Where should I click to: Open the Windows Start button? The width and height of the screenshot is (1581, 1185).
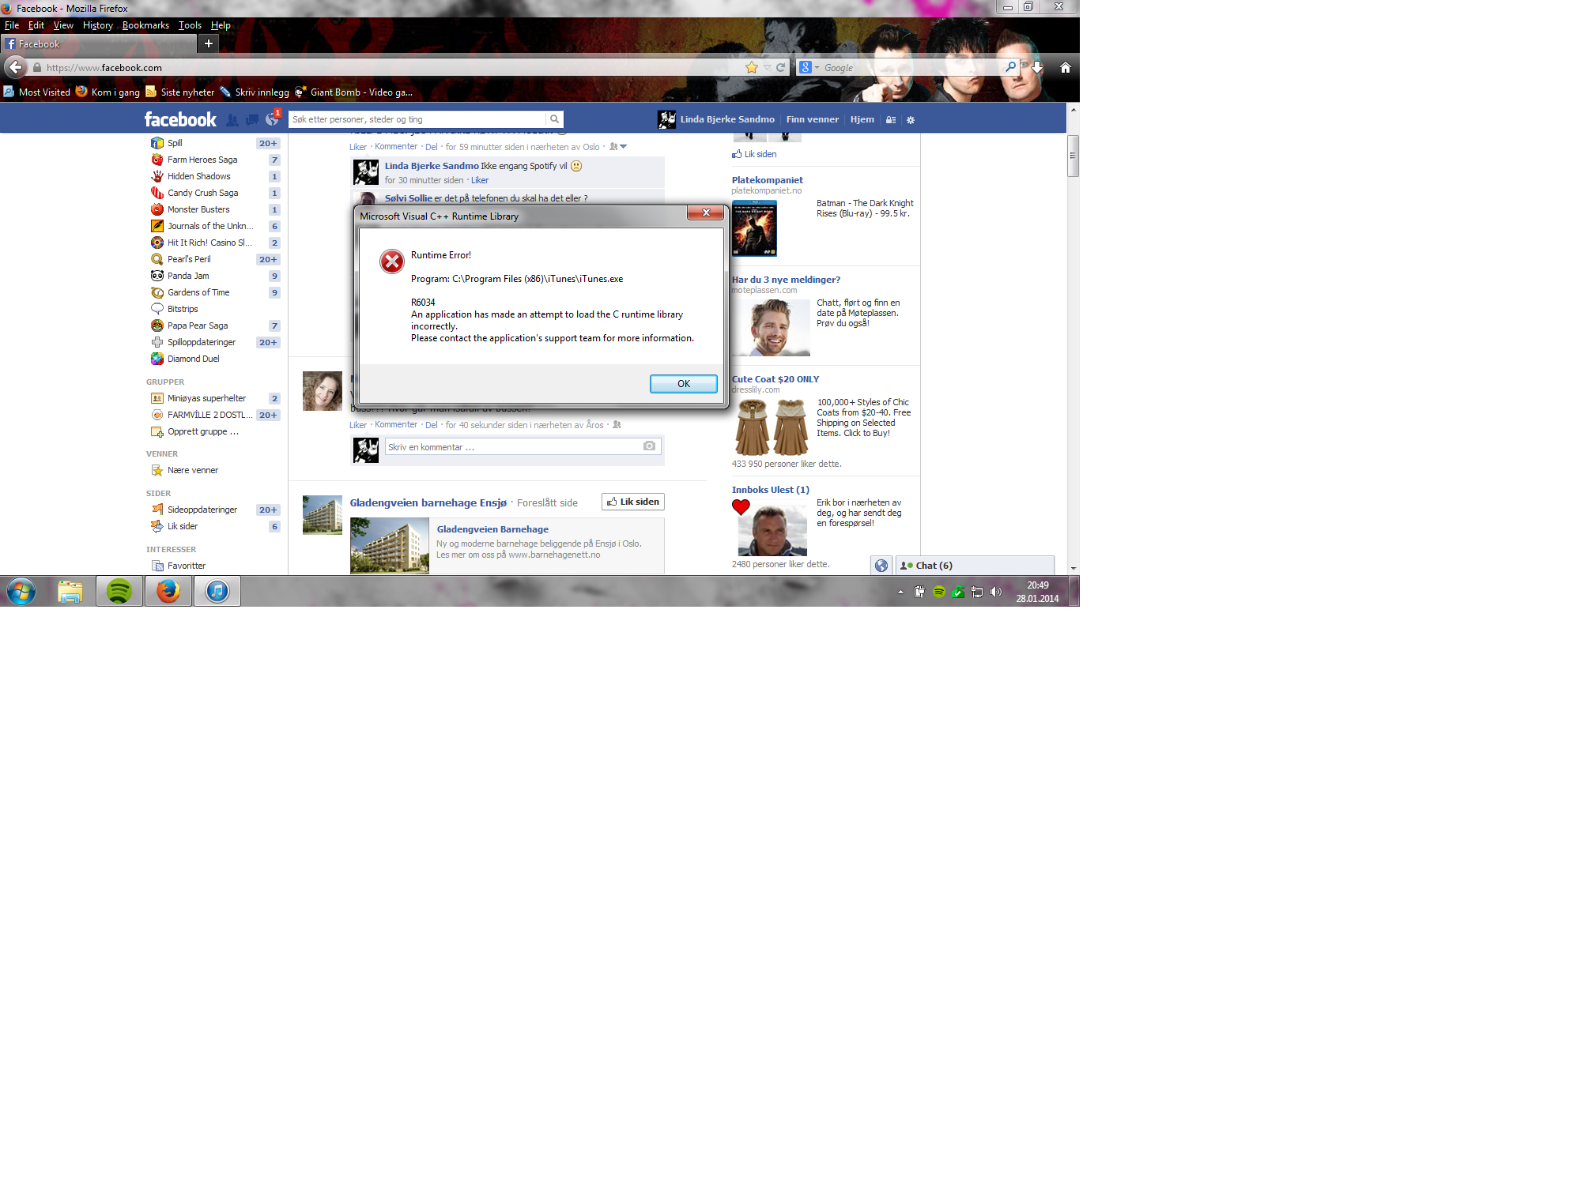(x=21, y=591)
